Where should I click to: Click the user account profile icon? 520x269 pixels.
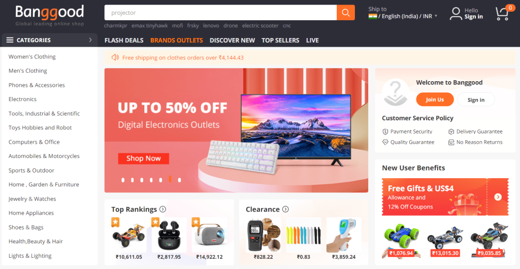coord(456,14)
